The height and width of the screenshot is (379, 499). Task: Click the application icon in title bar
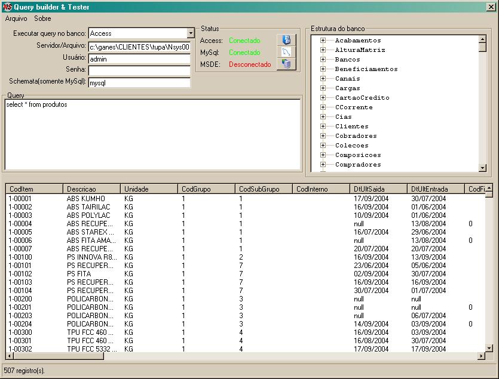(x=7, y=7)
